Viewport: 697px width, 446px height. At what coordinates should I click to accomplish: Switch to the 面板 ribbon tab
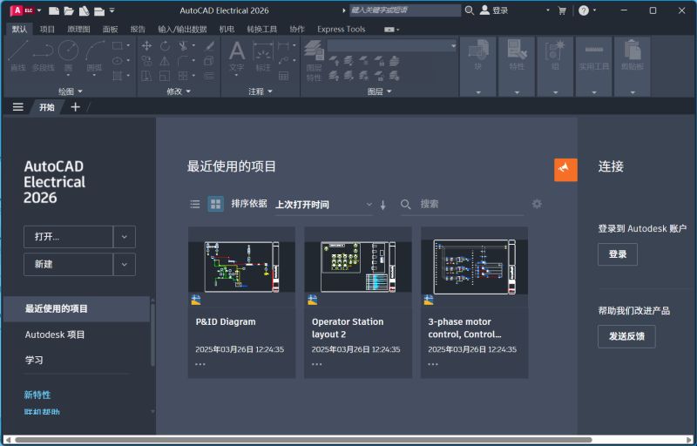111,30
